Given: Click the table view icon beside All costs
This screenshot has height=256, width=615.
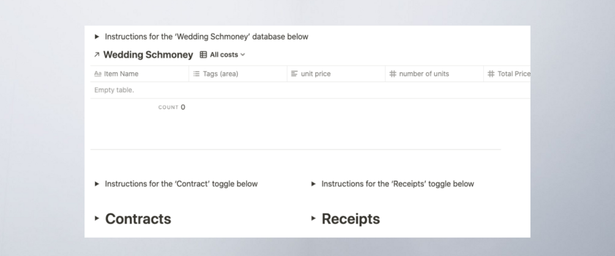Looking at the screenshot, I should point(204,55).
